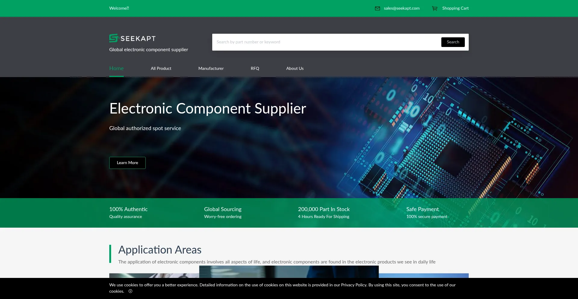
Task: Click the 'Safe Payment' feature text
Action: pyautogui.click(x=422, y=209)
